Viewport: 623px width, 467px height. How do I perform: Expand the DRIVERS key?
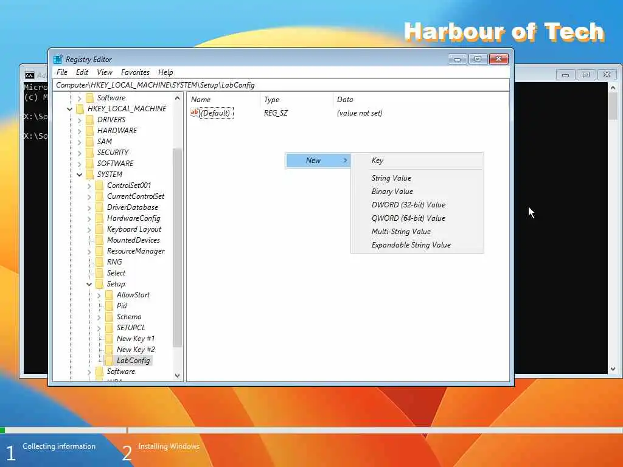[80, 120]
